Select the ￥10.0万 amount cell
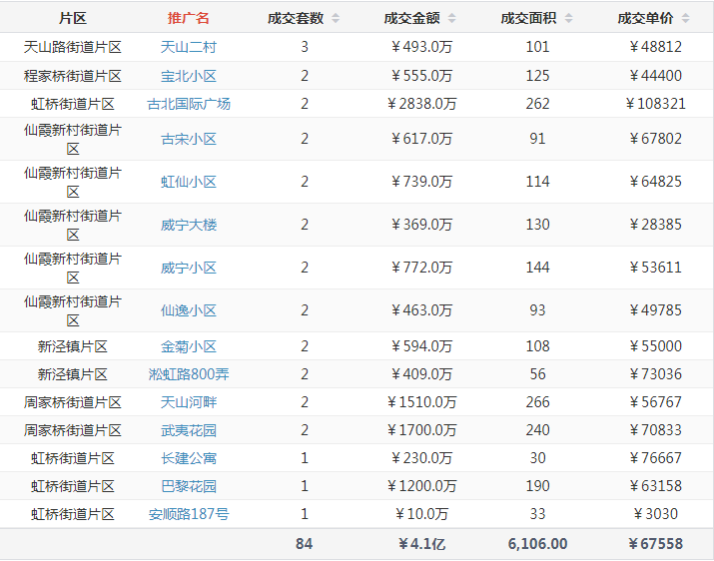The height and width of the screenshot is (561, 714). tap(421, 514)
